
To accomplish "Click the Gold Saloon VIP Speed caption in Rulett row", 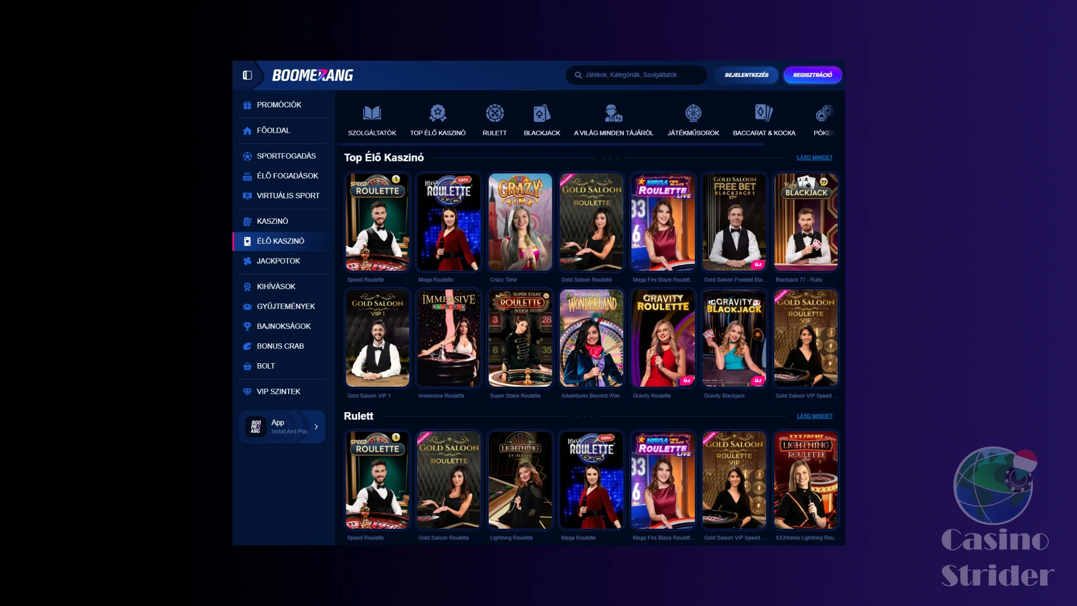I will (x=735, y=538).
